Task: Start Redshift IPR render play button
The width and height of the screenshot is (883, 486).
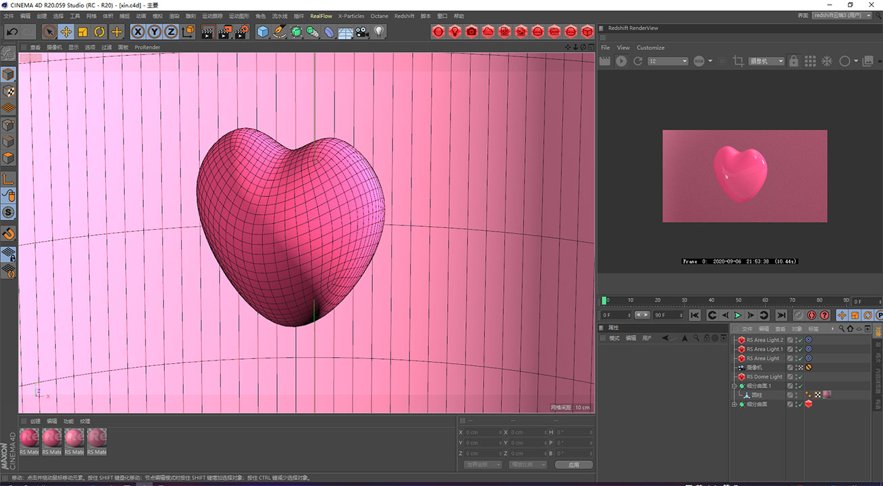Action: point(621,61)
